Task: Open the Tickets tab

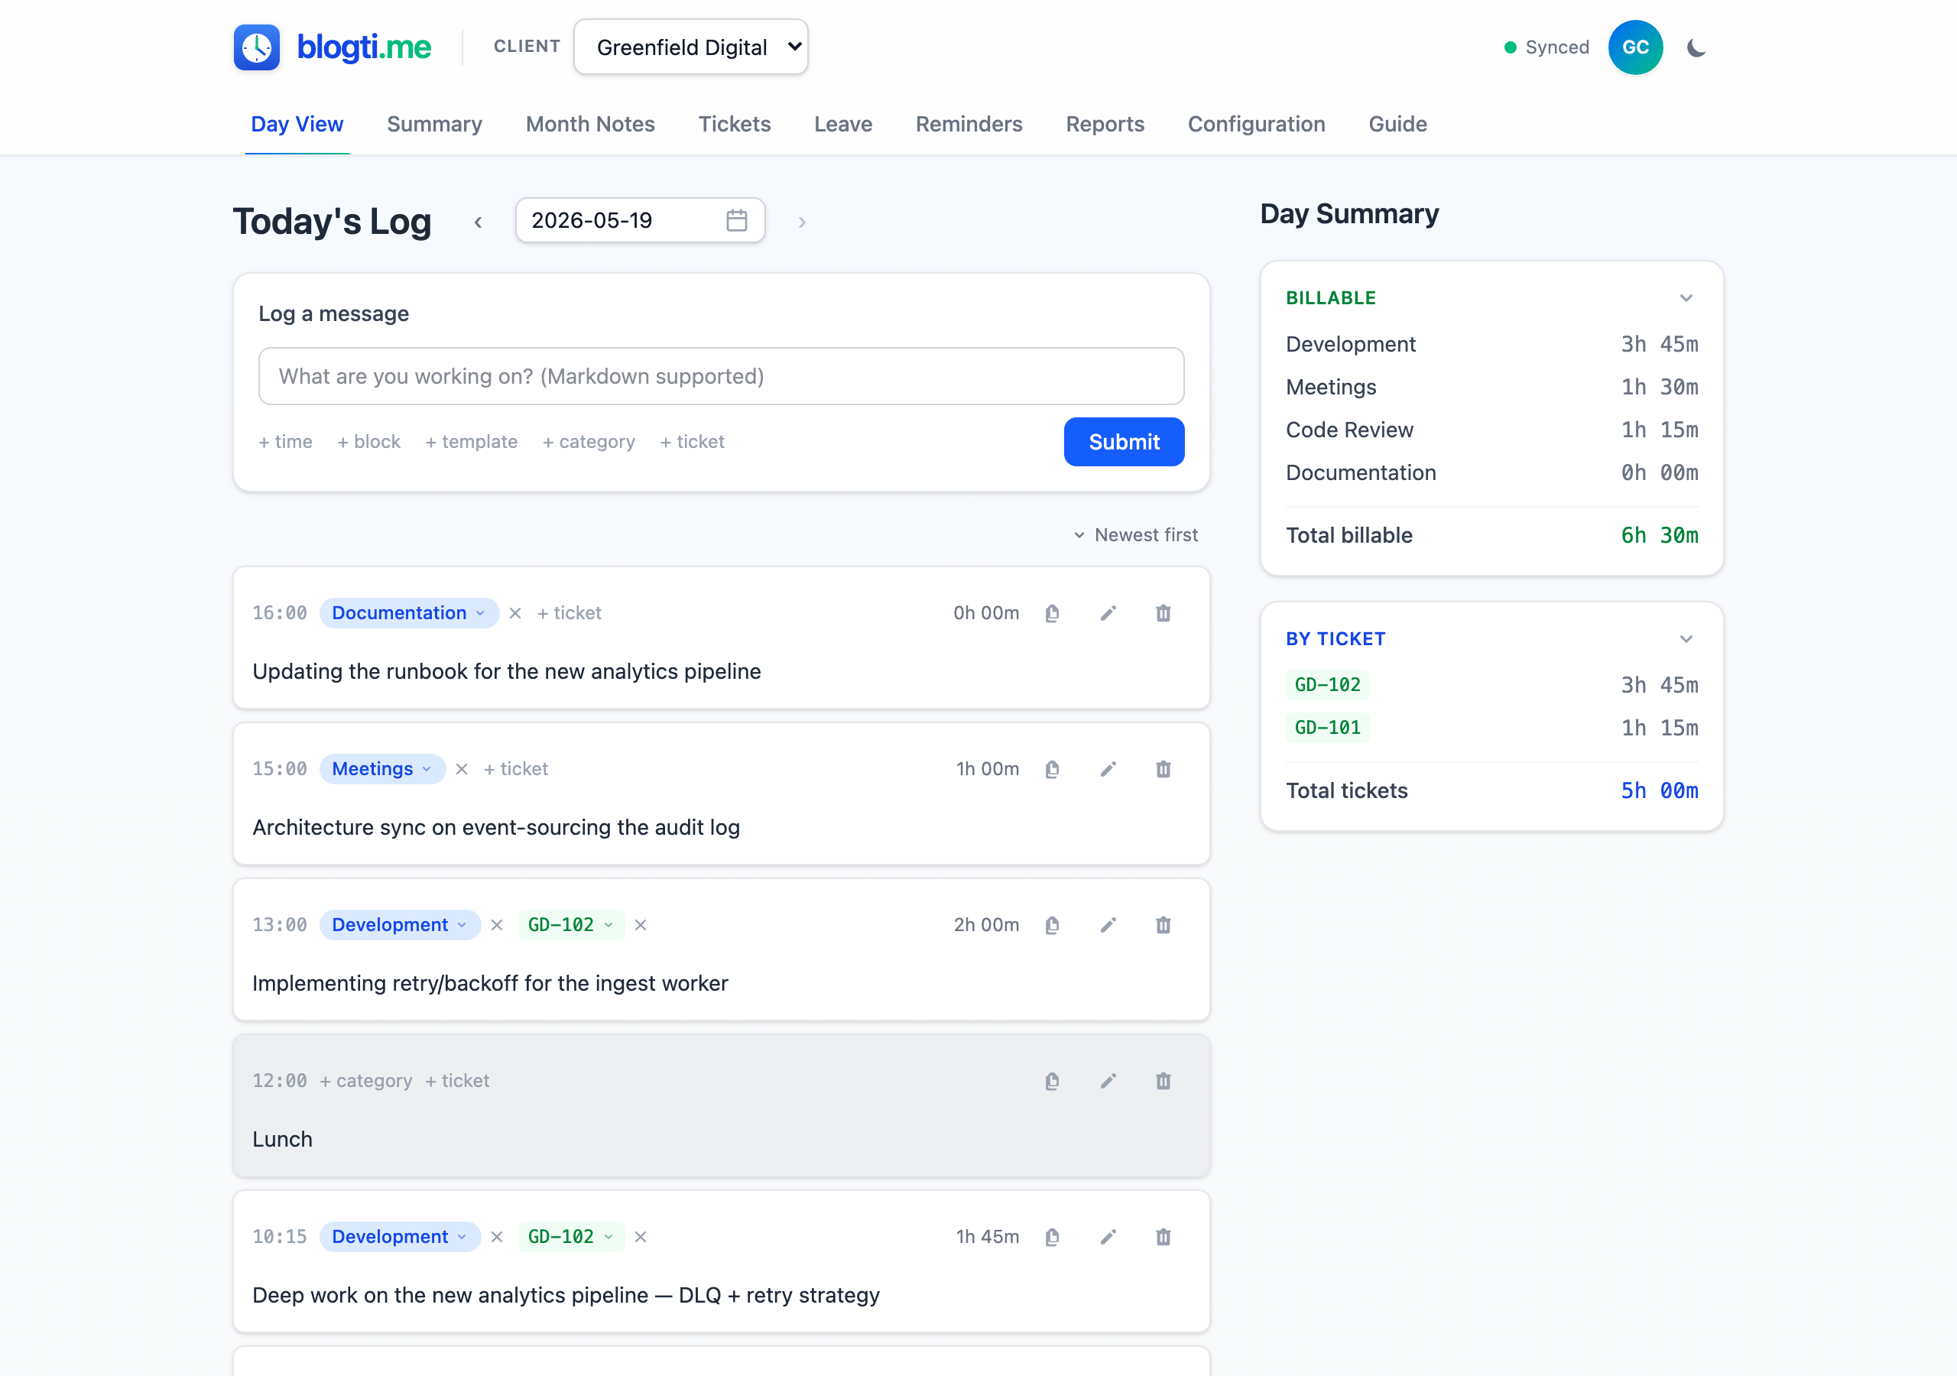Action: pyautogui.click(x=734, y=125)
